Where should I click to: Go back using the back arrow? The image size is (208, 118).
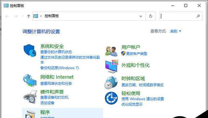[x=7, y=16]
